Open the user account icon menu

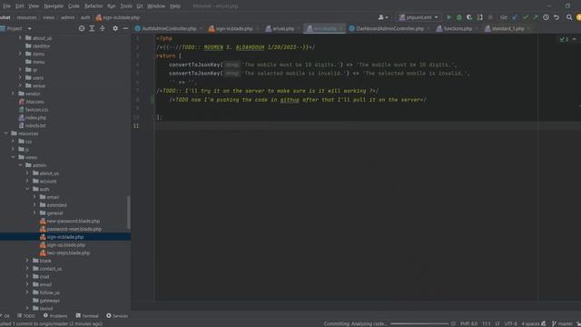(x=383, y=17)
